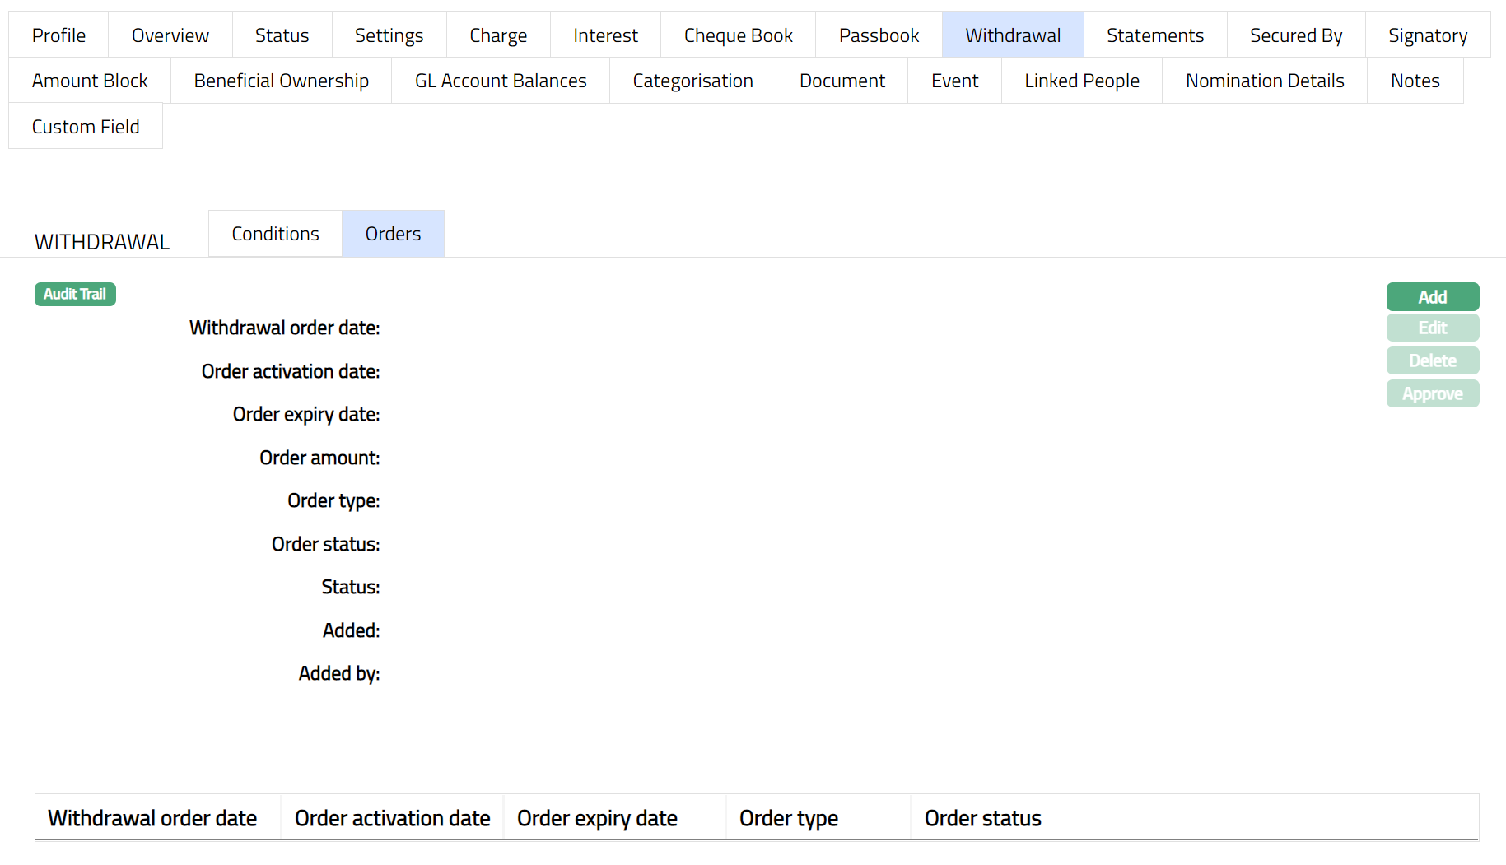
Task: Go to the Statements tab
Action: point(1154,35)
